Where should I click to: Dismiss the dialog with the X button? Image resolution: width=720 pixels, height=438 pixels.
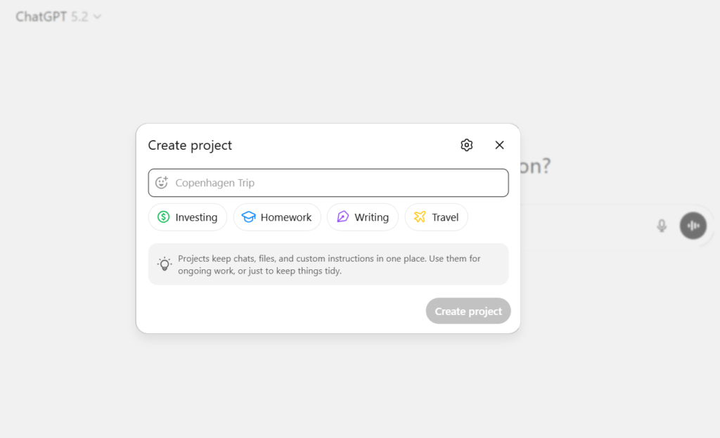coord(499,145)
